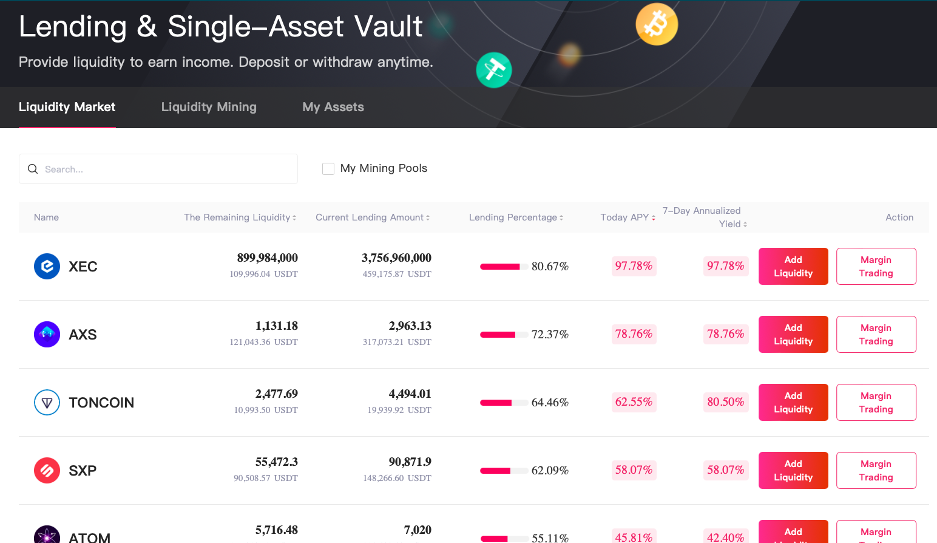The height and width of the screenshot is (543, 937).
Task: Click TONCOIN lending percentage progress bar
Action: click(x=504, y=403)
